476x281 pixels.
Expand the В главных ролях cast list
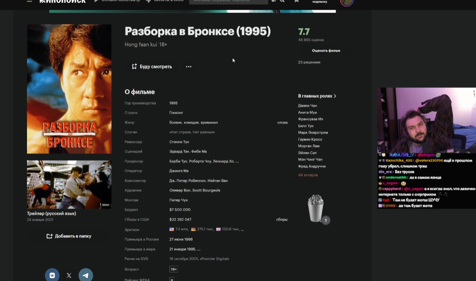point(317,96)
